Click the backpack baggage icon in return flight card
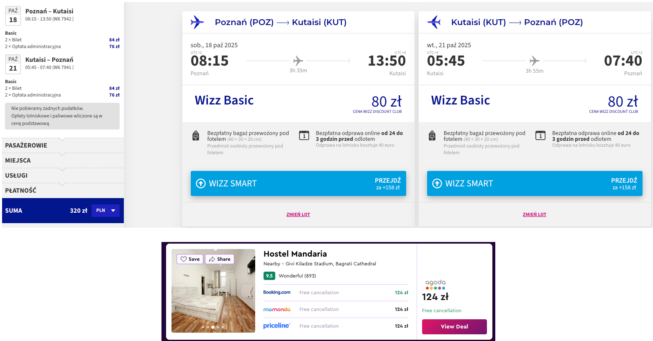Screen dimensions: 653x341 pos(432,135)
